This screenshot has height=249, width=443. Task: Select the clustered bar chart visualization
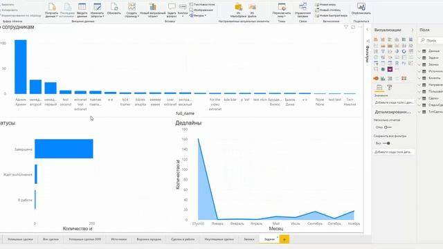(390, 39)
